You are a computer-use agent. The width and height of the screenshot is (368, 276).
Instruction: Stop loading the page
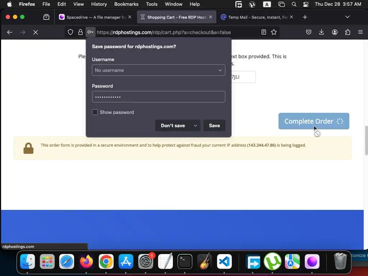tap(36, 32)
